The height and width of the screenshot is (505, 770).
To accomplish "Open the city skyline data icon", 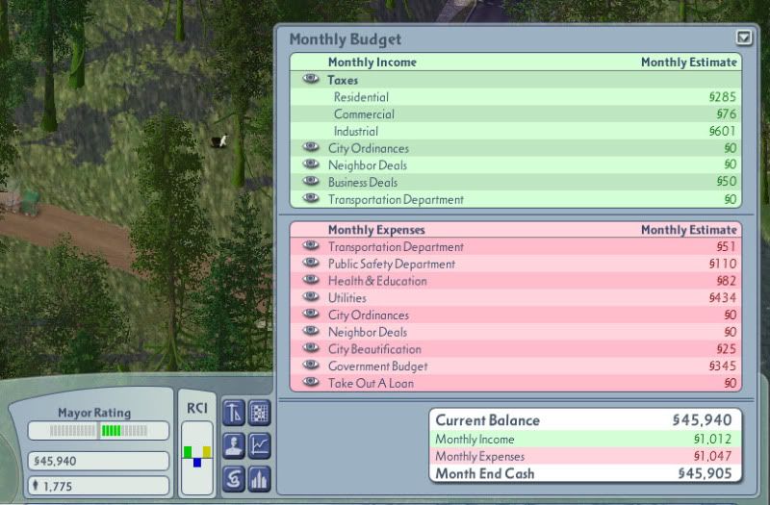I will 259,479.
